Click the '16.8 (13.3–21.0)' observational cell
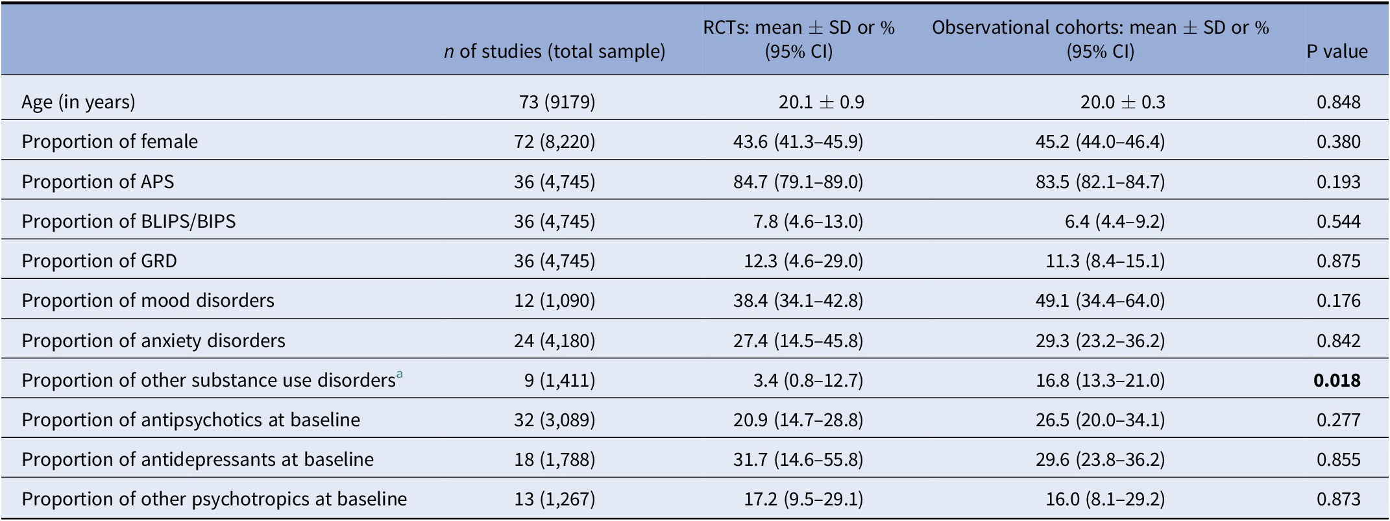Image resolution: width=1390 pixels, height=521 pixels. pos(1100,380)
